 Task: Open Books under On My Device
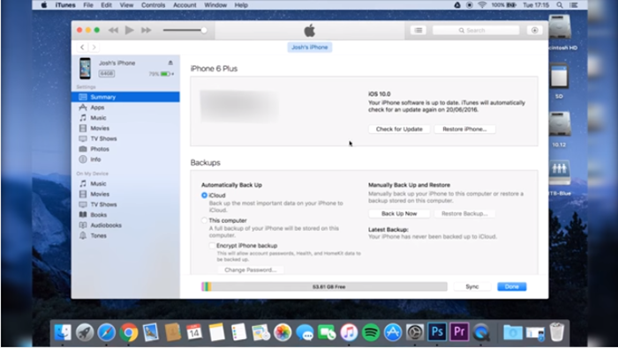coord(98,215)
